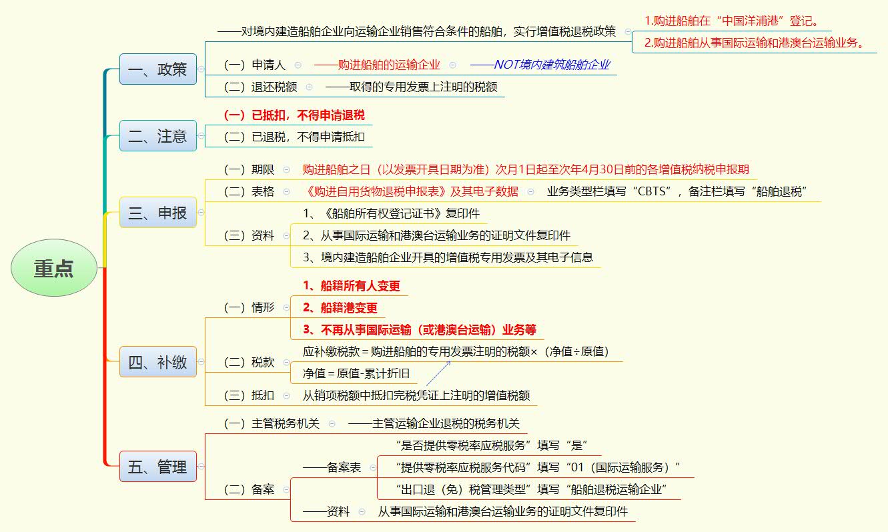Select the "二、注意" branch node
Viewport: 888px width, 532px height.
pyautogui.click(x=158, y=135)
